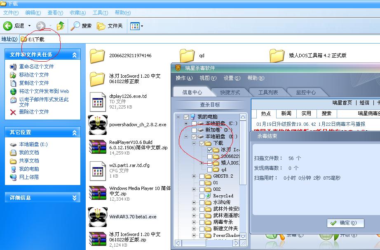Image resolution: width=380 pixels, height=250 pixels.
Task: Click the e-mail this file envelope icon
Action: pyautogui.click(x=13, y=100)
